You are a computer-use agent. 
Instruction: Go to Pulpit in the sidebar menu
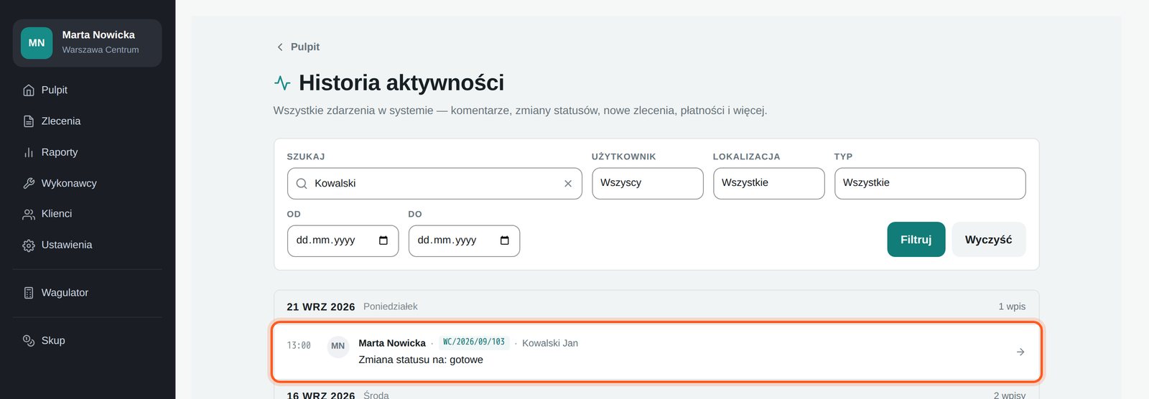tap(88, 90)
